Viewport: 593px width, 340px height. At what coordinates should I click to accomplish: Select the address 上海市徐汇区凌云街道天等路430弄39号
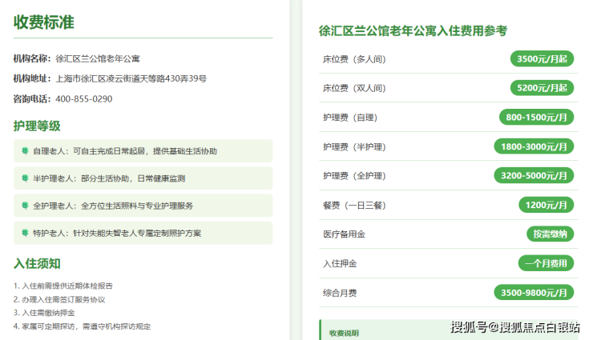point(131,78)
